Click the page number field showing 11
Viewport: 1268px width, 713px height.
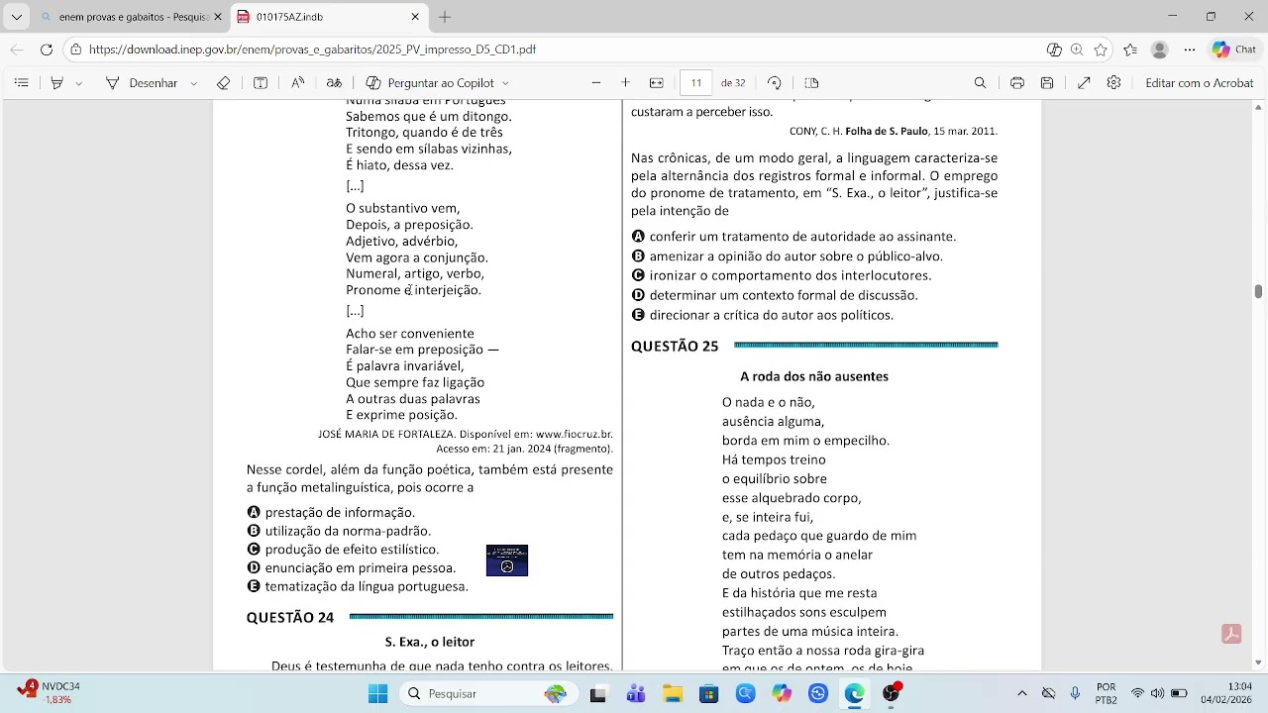(x=696, y=83)
